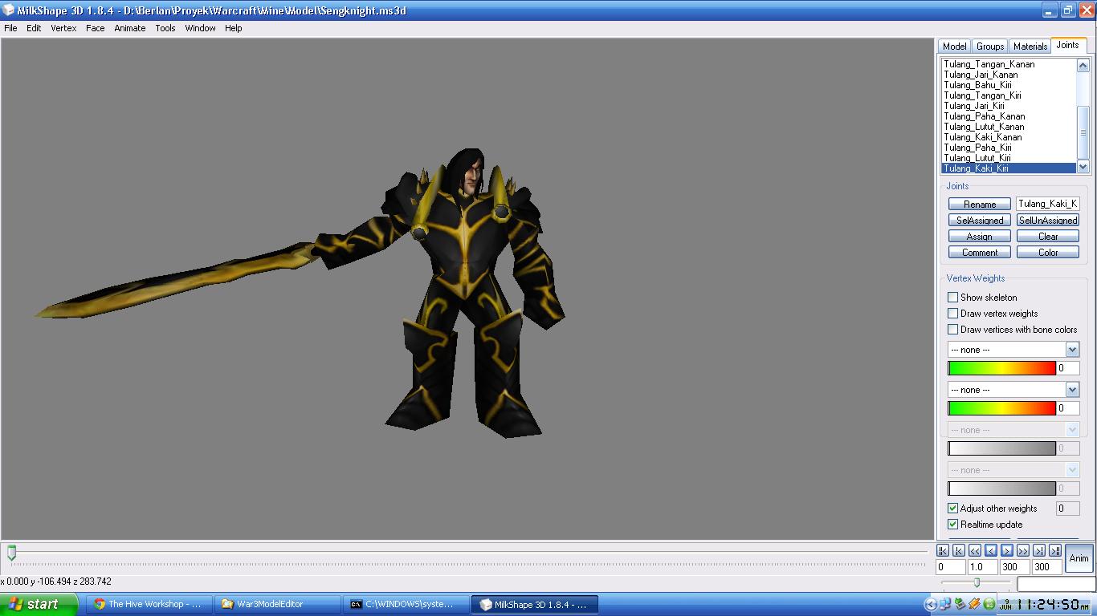Step back one frame button
The height and width of the screenshot is (616, 1097).
coord(991,550)
